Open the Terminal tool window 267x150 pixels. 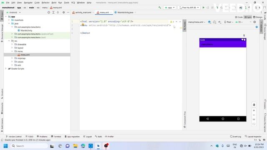click(x=56, y=137)
